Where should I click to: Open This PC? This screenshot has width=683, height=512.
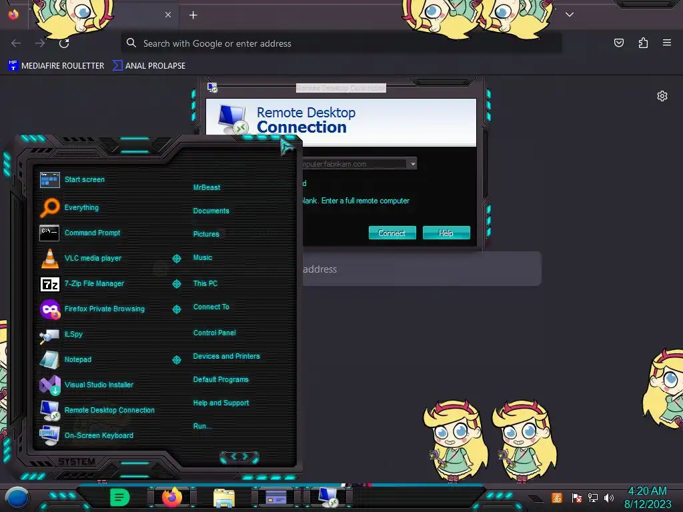(x=205, y=283)
